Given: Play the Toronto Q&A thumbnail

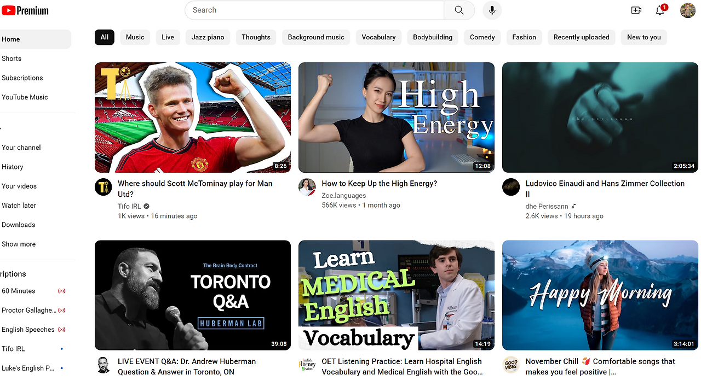Looking at the screenshot, I should 193,295.
